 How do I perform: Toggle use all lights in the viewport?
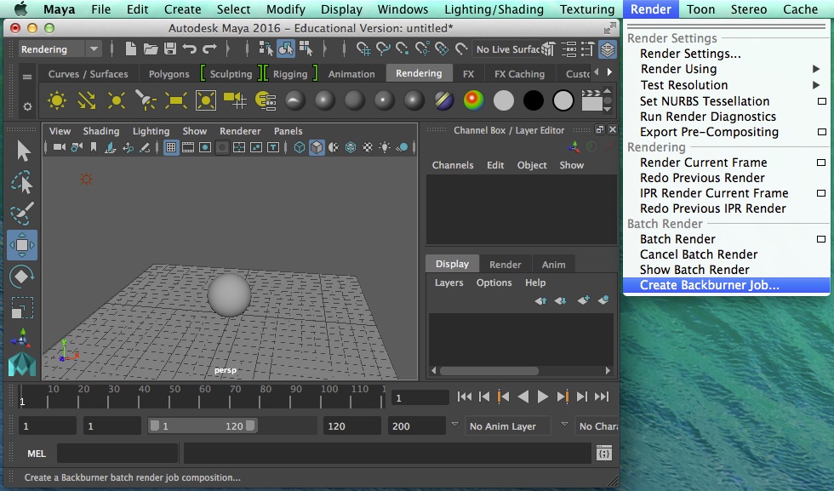(385, 147)
